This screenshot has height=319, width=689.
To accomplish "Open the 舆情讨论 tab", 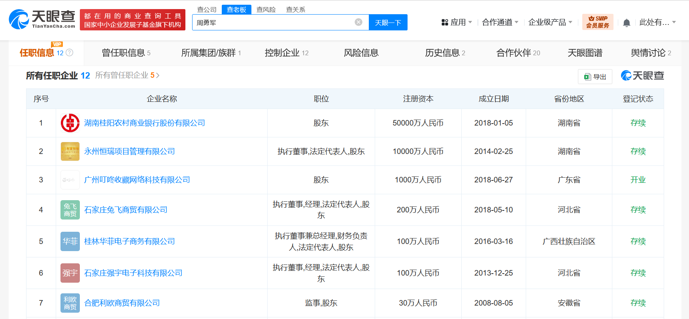I will [x=651, y=53].
